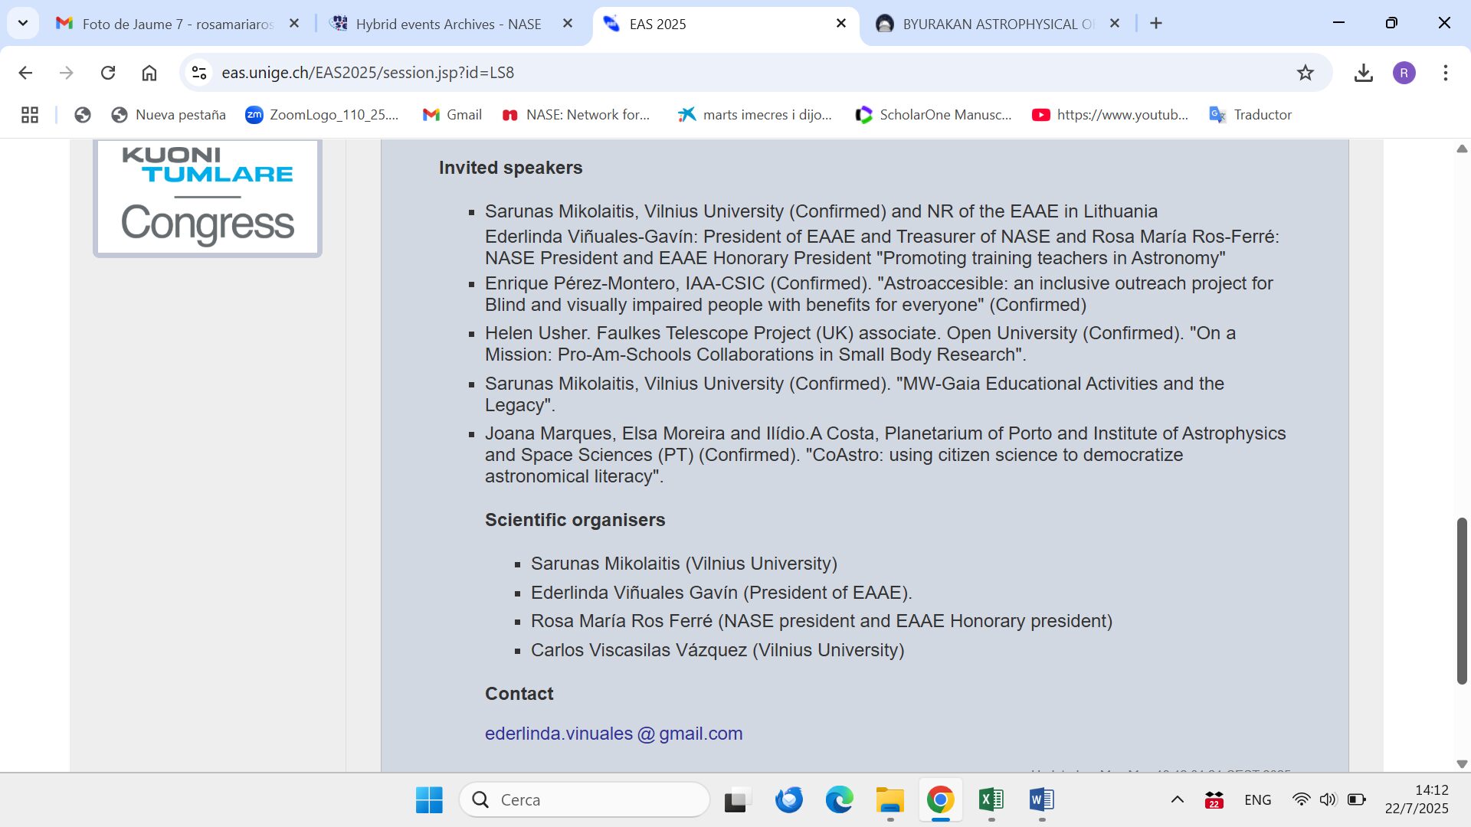Open the Windows Start menu
The height and width of the screenshot is (827, 1471).
(429, 800)
